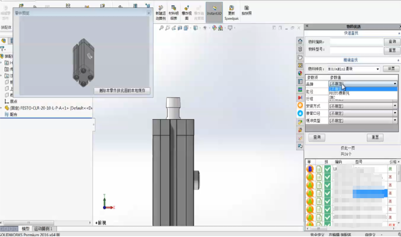Click the document icon in the B-grade row
401x237 pixels.
[319, 169]
